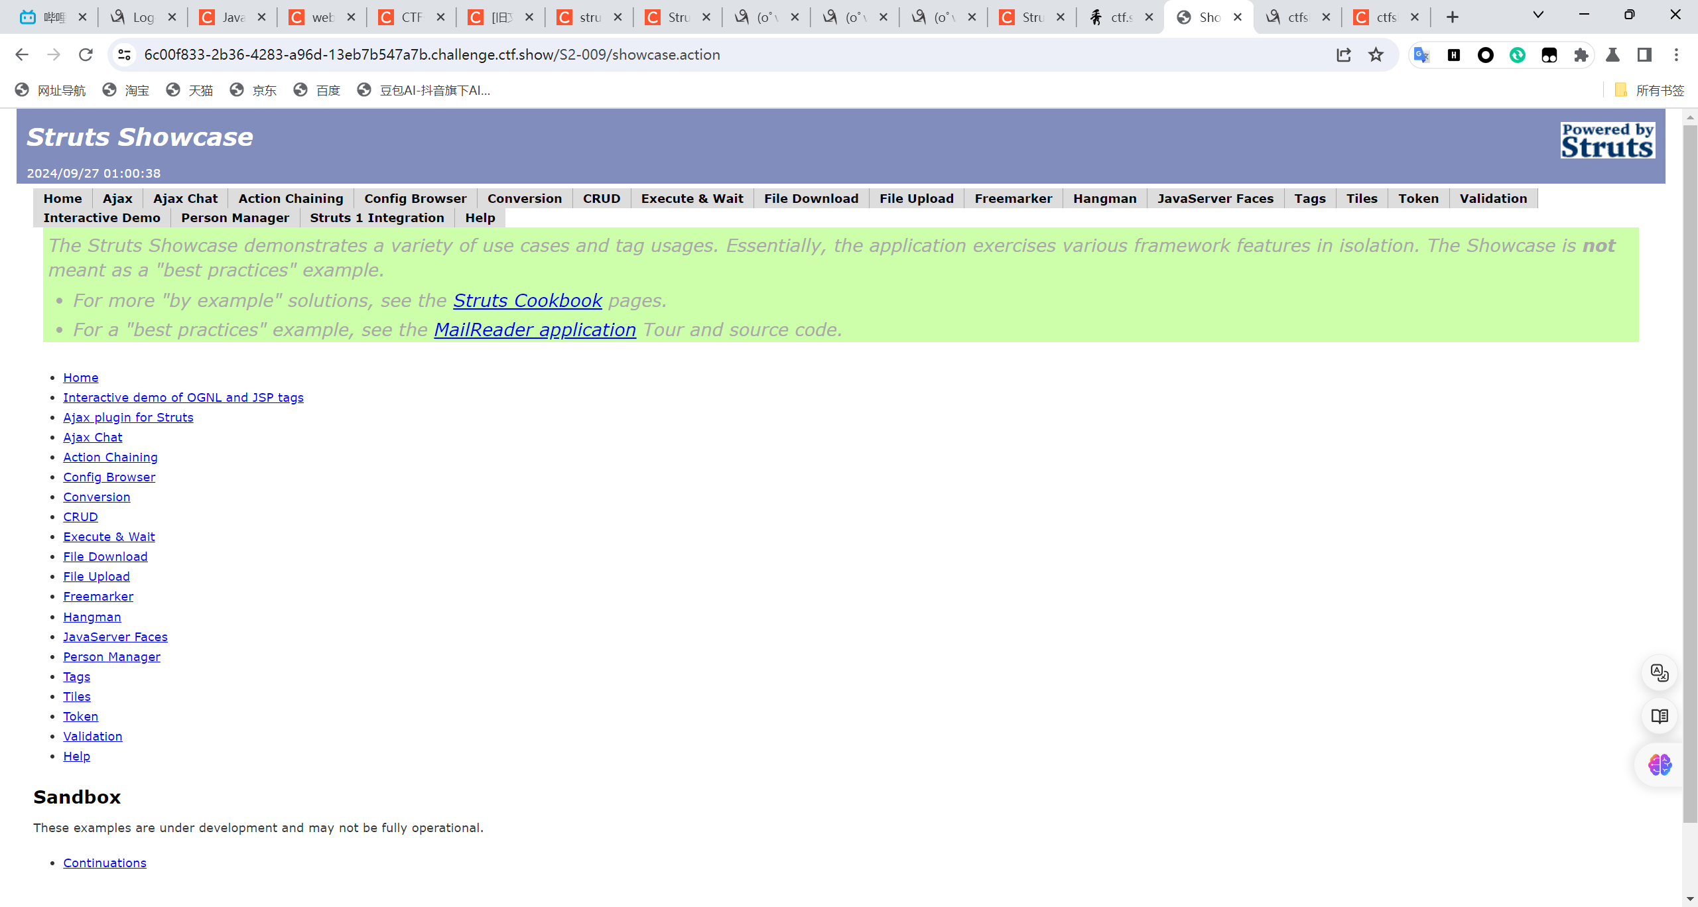Open File Upload in the navigation menu
1698x907 pixels.
coord(917,198)
